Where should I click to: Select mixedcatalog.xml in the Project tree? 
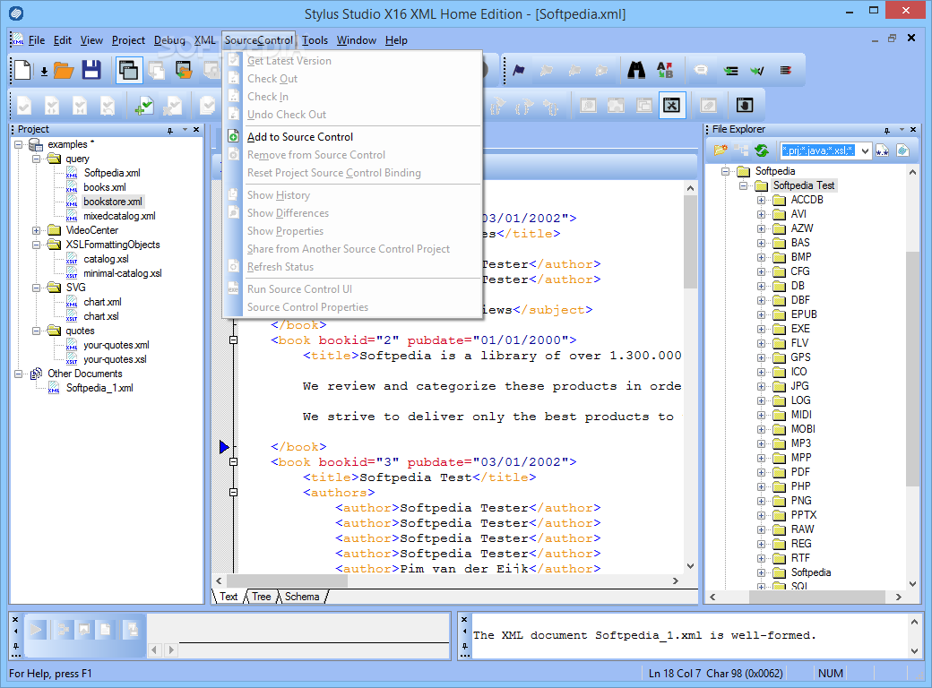119,216
